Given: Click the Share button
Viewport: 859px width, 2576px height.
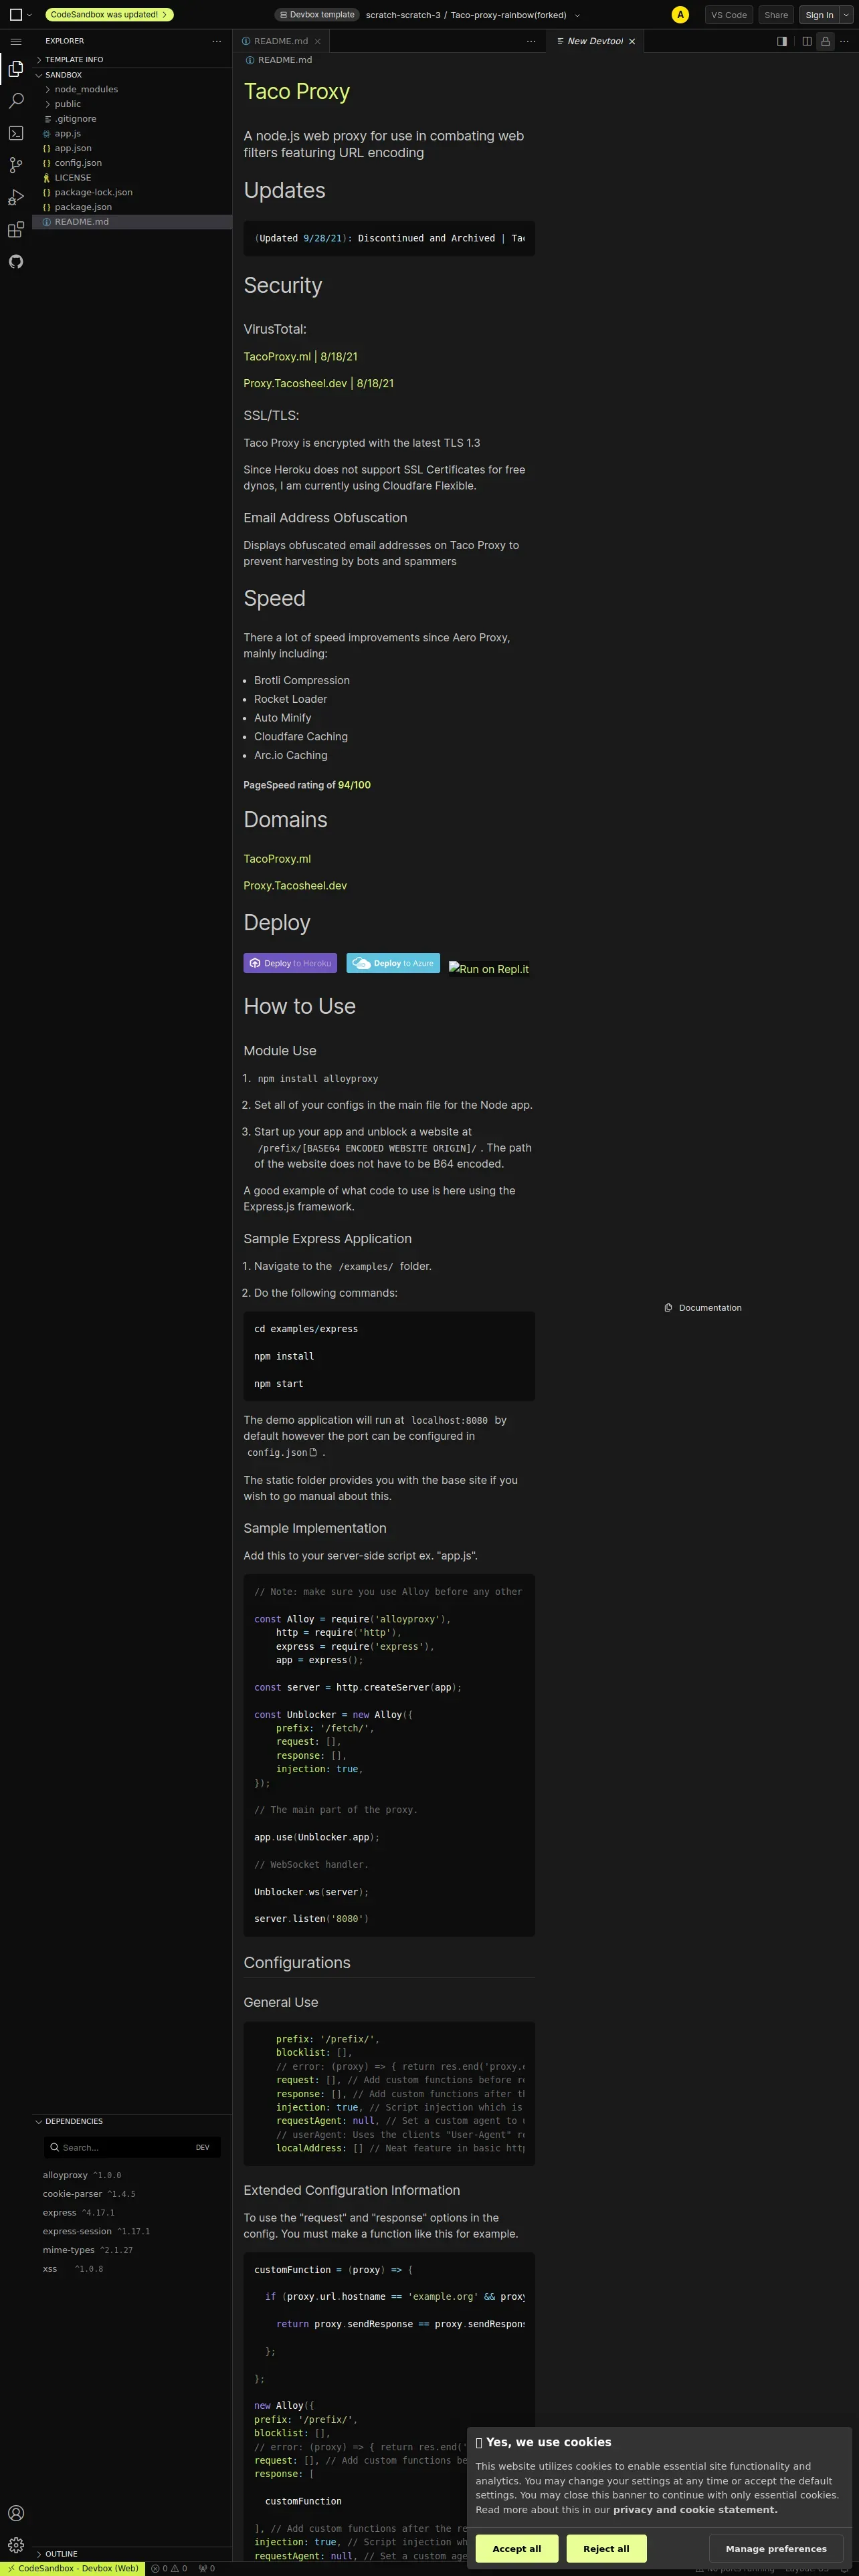Looking at the screenshot, I should point(776,15).
